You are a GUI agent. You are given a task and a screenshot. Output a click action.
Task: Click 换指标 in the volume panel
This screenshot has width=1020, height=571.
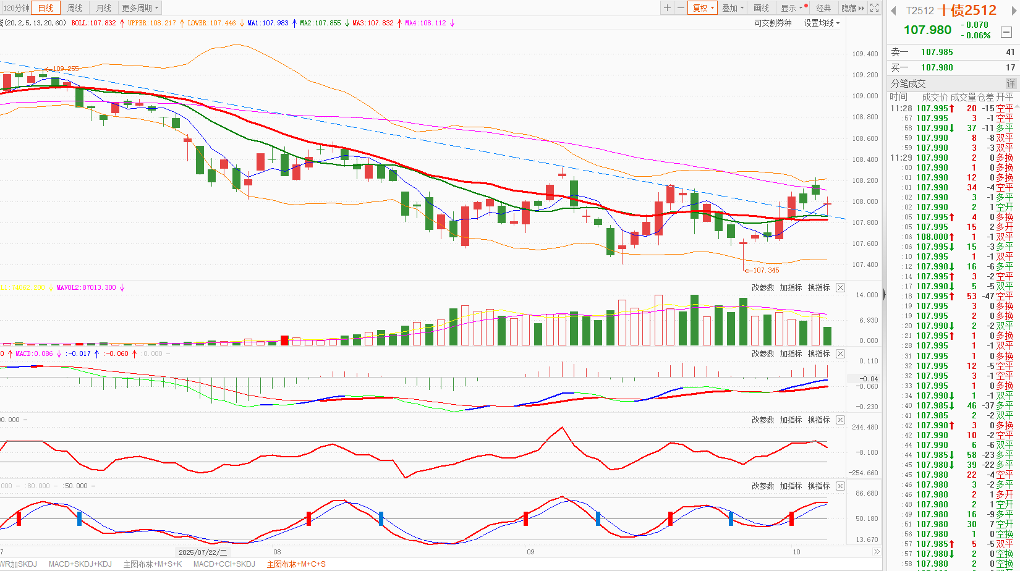click(818, 287)
